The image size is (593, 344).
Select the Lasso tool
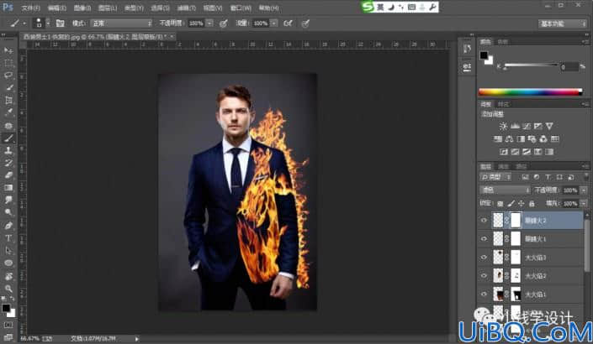click(x=8, y=75)
